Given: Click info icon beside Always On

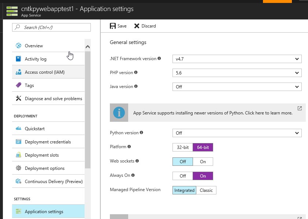Looking at the screenshot, I should coord(133,175).
